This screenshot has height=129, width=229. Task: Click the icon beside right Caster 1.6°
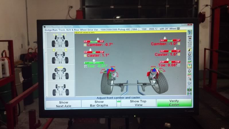click(x=179, y=54)
